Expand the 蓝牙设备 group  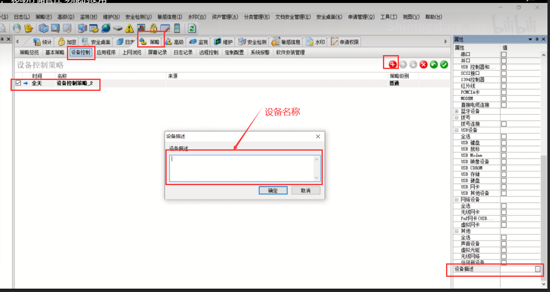coord(457,111)
